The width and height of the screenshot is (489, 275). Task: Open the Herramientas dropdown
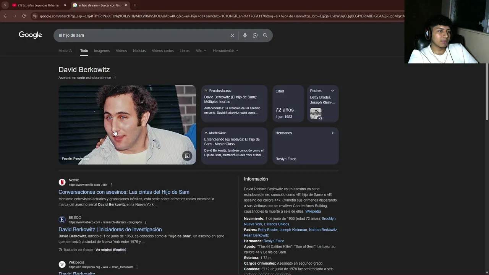(x=225, y=51)
